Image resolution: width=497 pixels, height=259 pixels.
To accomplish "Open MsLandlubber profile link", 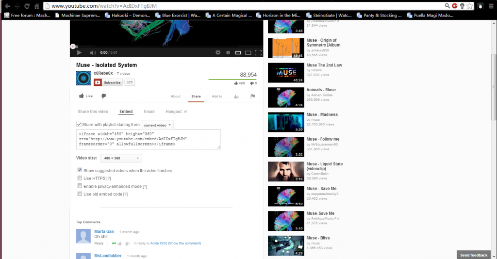I will click(108, 256).
